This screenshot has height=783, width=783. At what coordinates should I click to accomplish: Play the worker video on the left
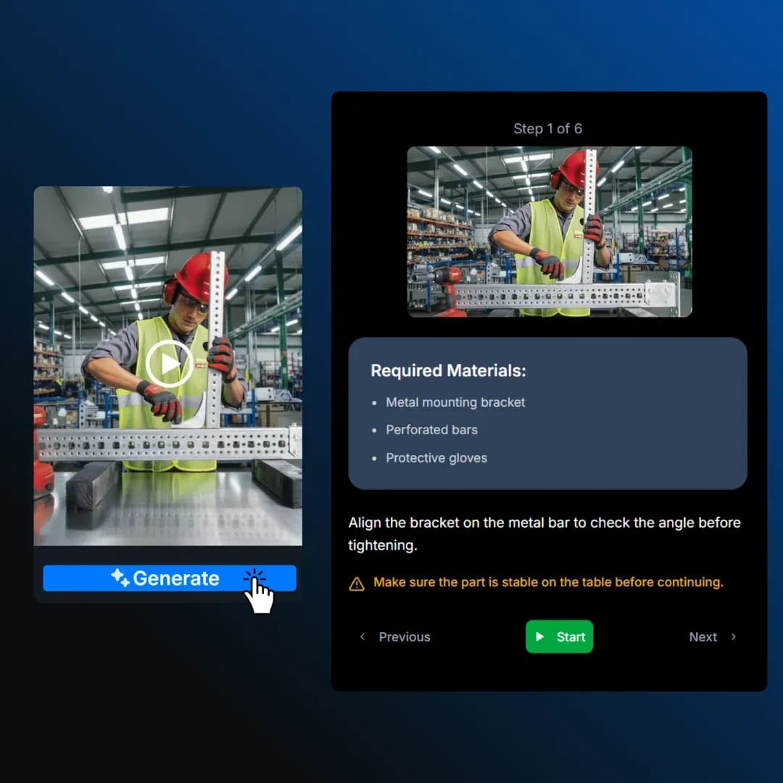pos(169,363)
